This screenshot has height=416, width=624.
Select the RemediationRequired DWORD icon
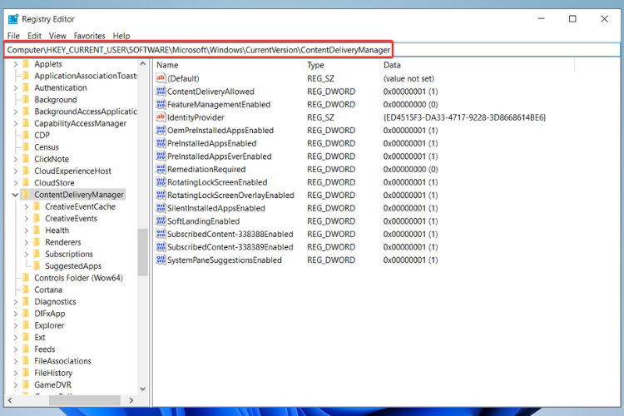coord(161,169)
